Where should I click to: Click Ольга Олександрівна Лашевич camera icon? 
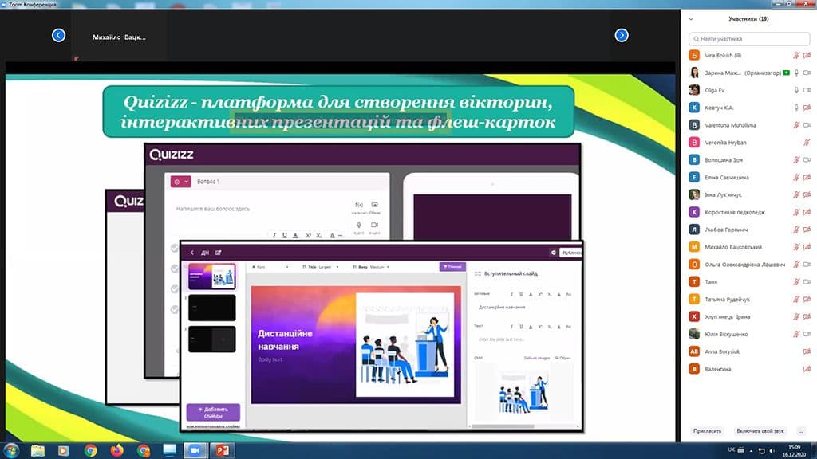807,265
